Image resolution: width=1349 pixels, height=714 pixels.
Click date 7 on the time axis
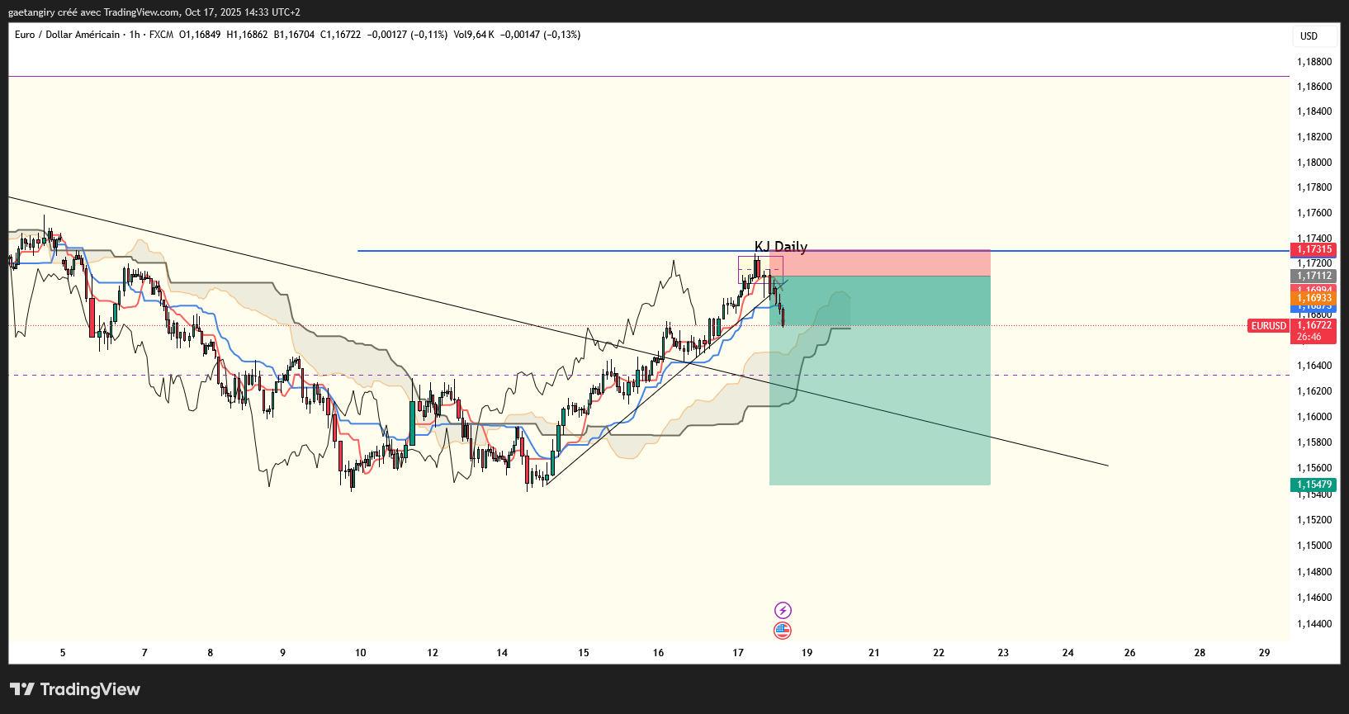click(144, 653)
